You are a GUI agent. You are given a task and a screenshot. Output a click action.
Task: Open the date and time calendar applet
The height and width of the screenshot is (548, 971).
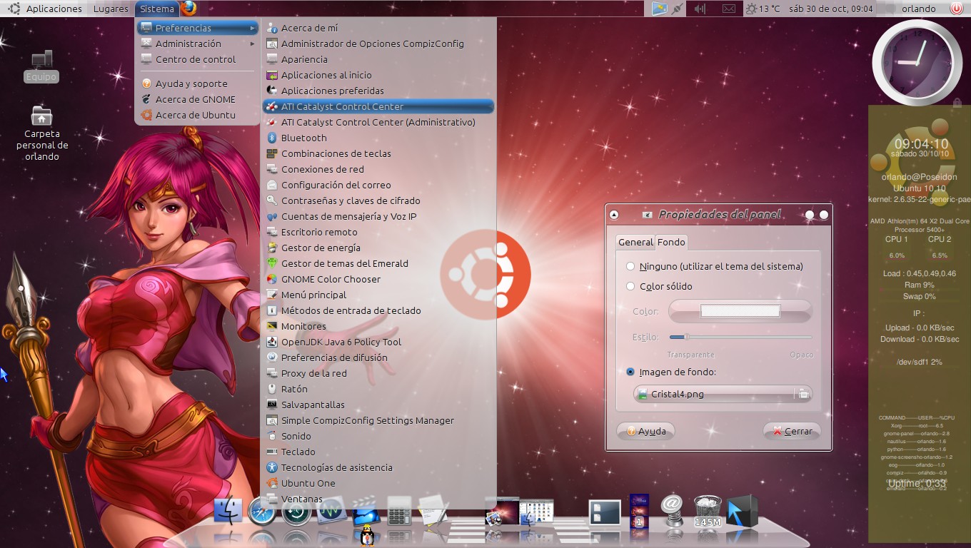(831, 9)
